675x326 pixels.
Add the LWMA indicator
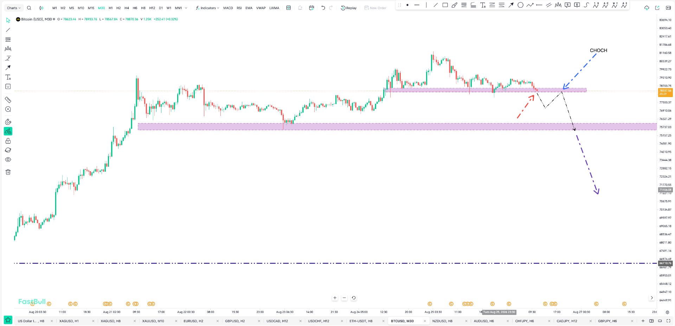pyautogui.click(x=274, y=8)
